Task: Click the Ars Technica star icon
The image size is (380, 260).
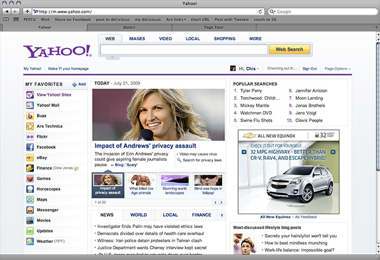Action: tap(30, 126)
